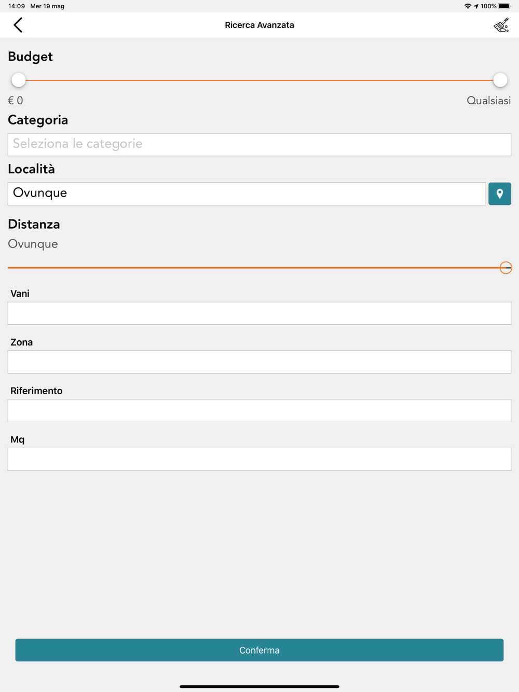Tap the Wi-Fi status icon

click(x=468, y=6)
